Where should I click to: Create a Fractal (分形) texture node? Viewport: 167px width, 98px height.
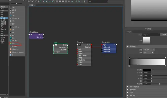[12, 21]
